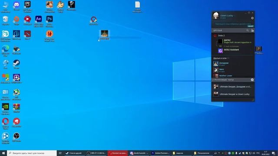Open the Ultimate Despair, Догдрукс group chat

[x=233, y=87]
